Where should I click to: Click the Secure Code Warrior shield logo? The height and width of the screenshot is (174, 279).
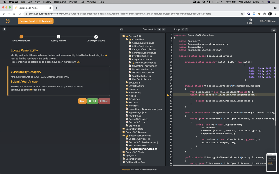pyautogui.click(x=8, y=21)
